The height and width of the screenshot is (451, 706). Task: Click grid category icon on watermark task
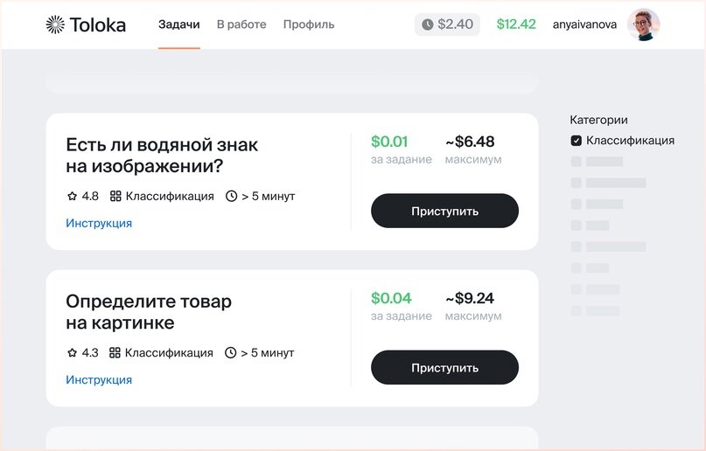click(x=115, y=197)
